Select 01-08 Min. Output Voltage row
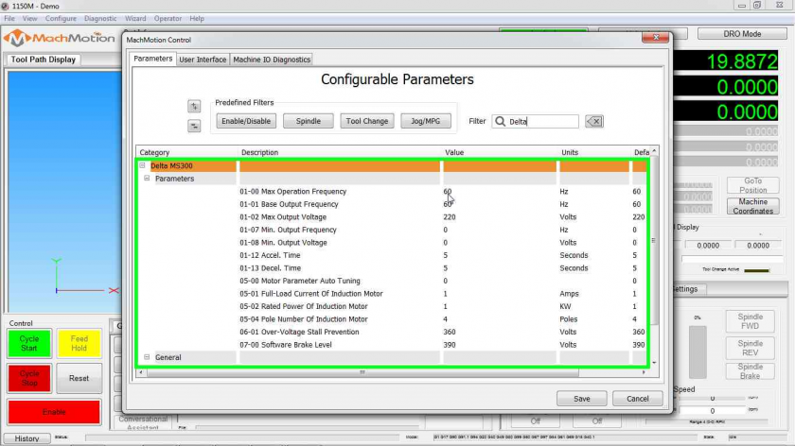 [393, 243]
